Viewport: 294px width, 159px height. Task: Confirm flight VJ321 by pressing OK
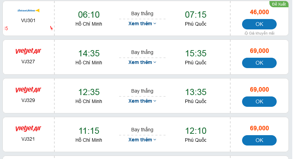click(259, 140)
